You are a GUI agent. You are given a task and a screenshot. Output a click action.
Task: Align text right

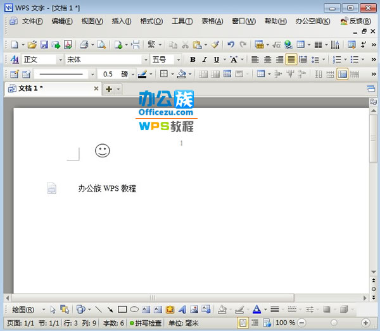279,59
